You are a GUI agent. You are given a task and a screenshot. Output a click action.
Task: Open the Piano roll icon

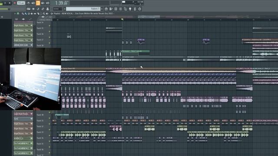[111, 9]
